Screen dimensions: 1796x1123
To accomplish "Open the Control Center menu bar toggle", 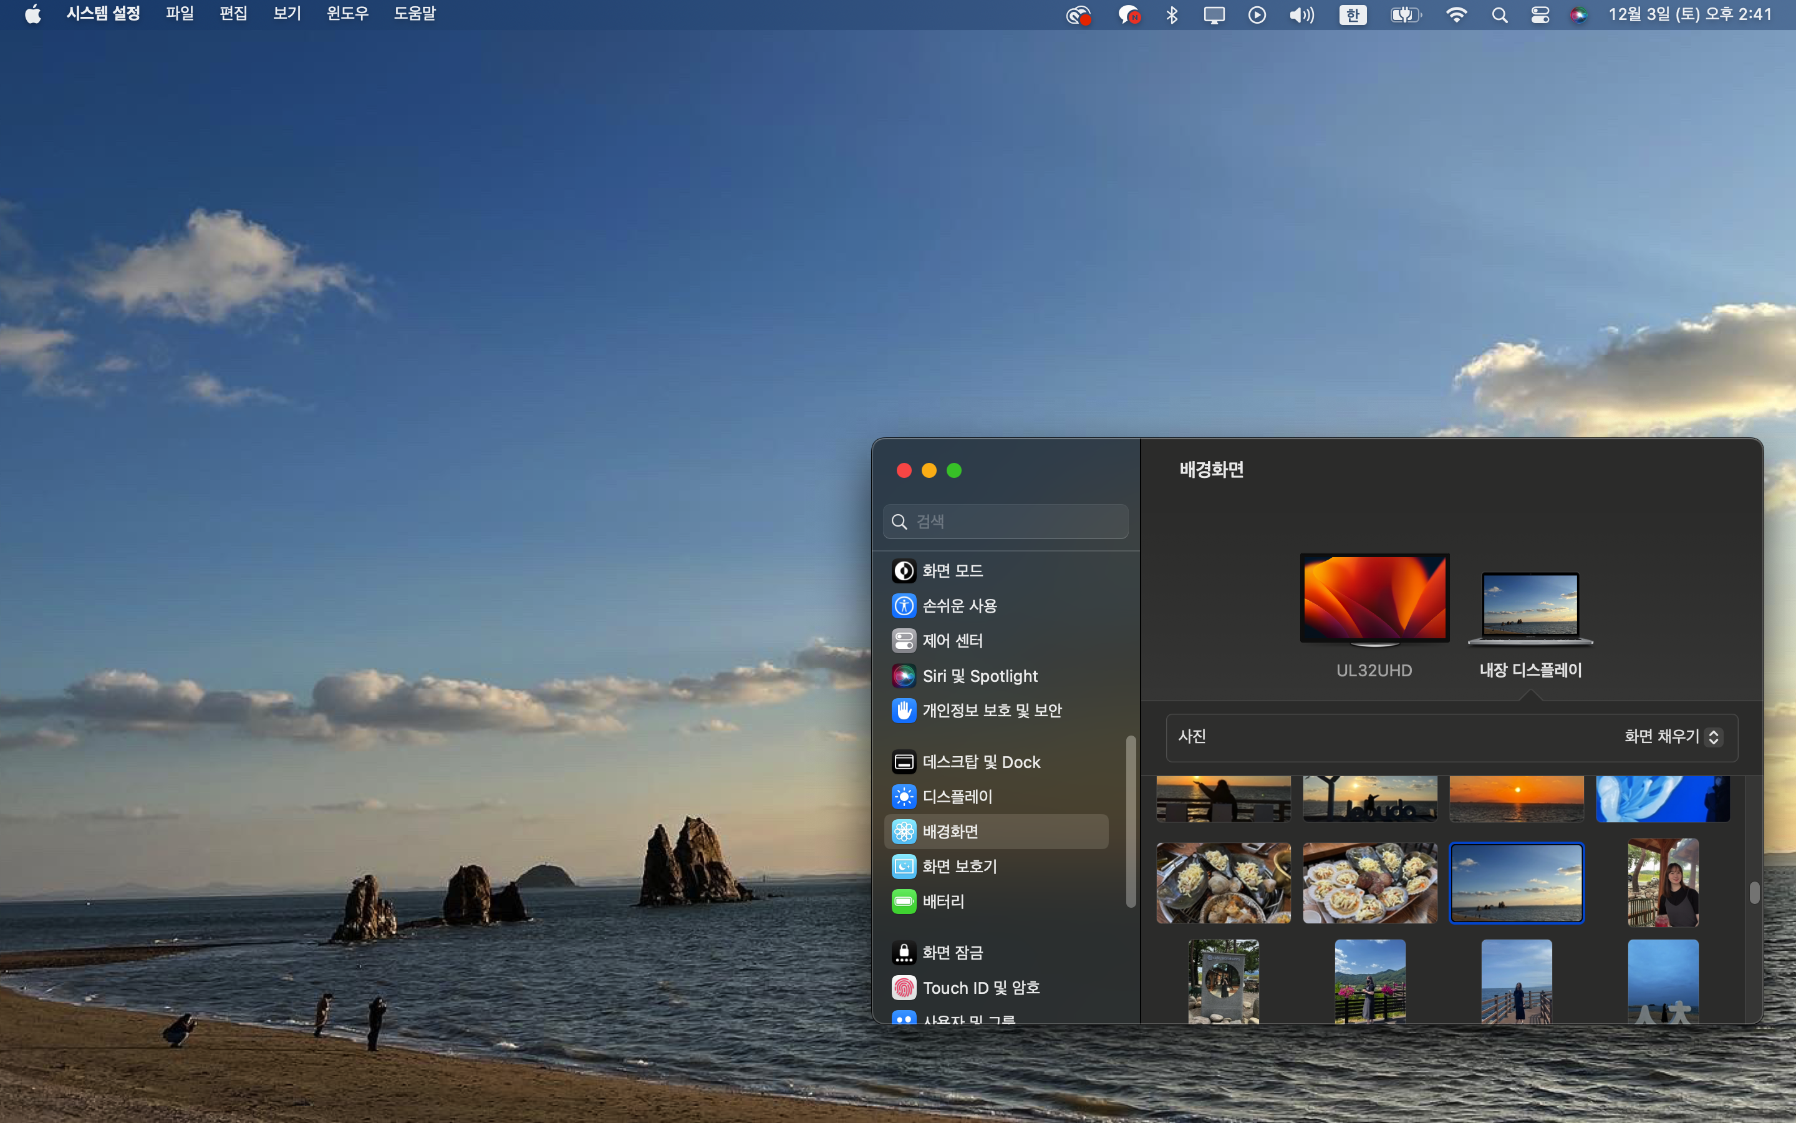I will point(1540,15).
